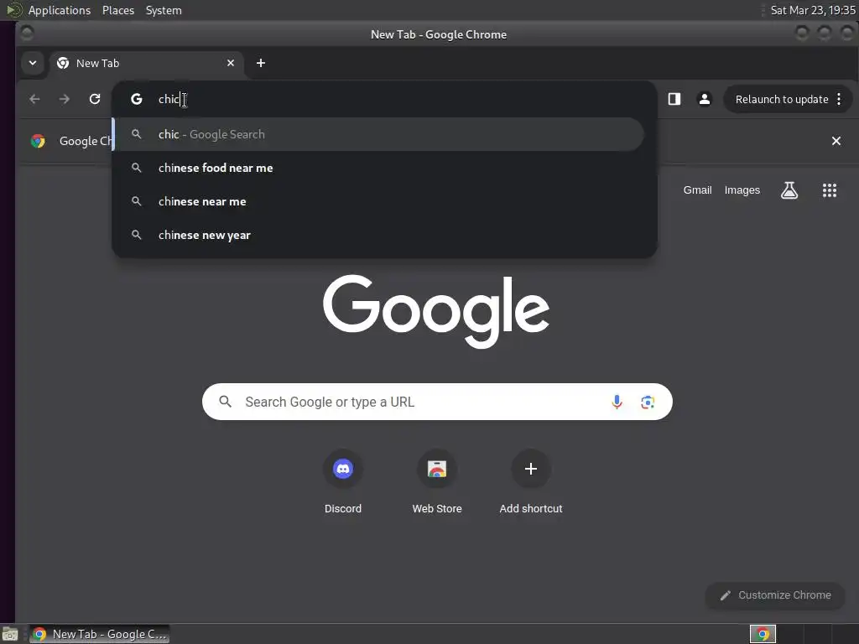Open the Google apps grid
Screen dimensions: 859x644
tap(830, 190)
